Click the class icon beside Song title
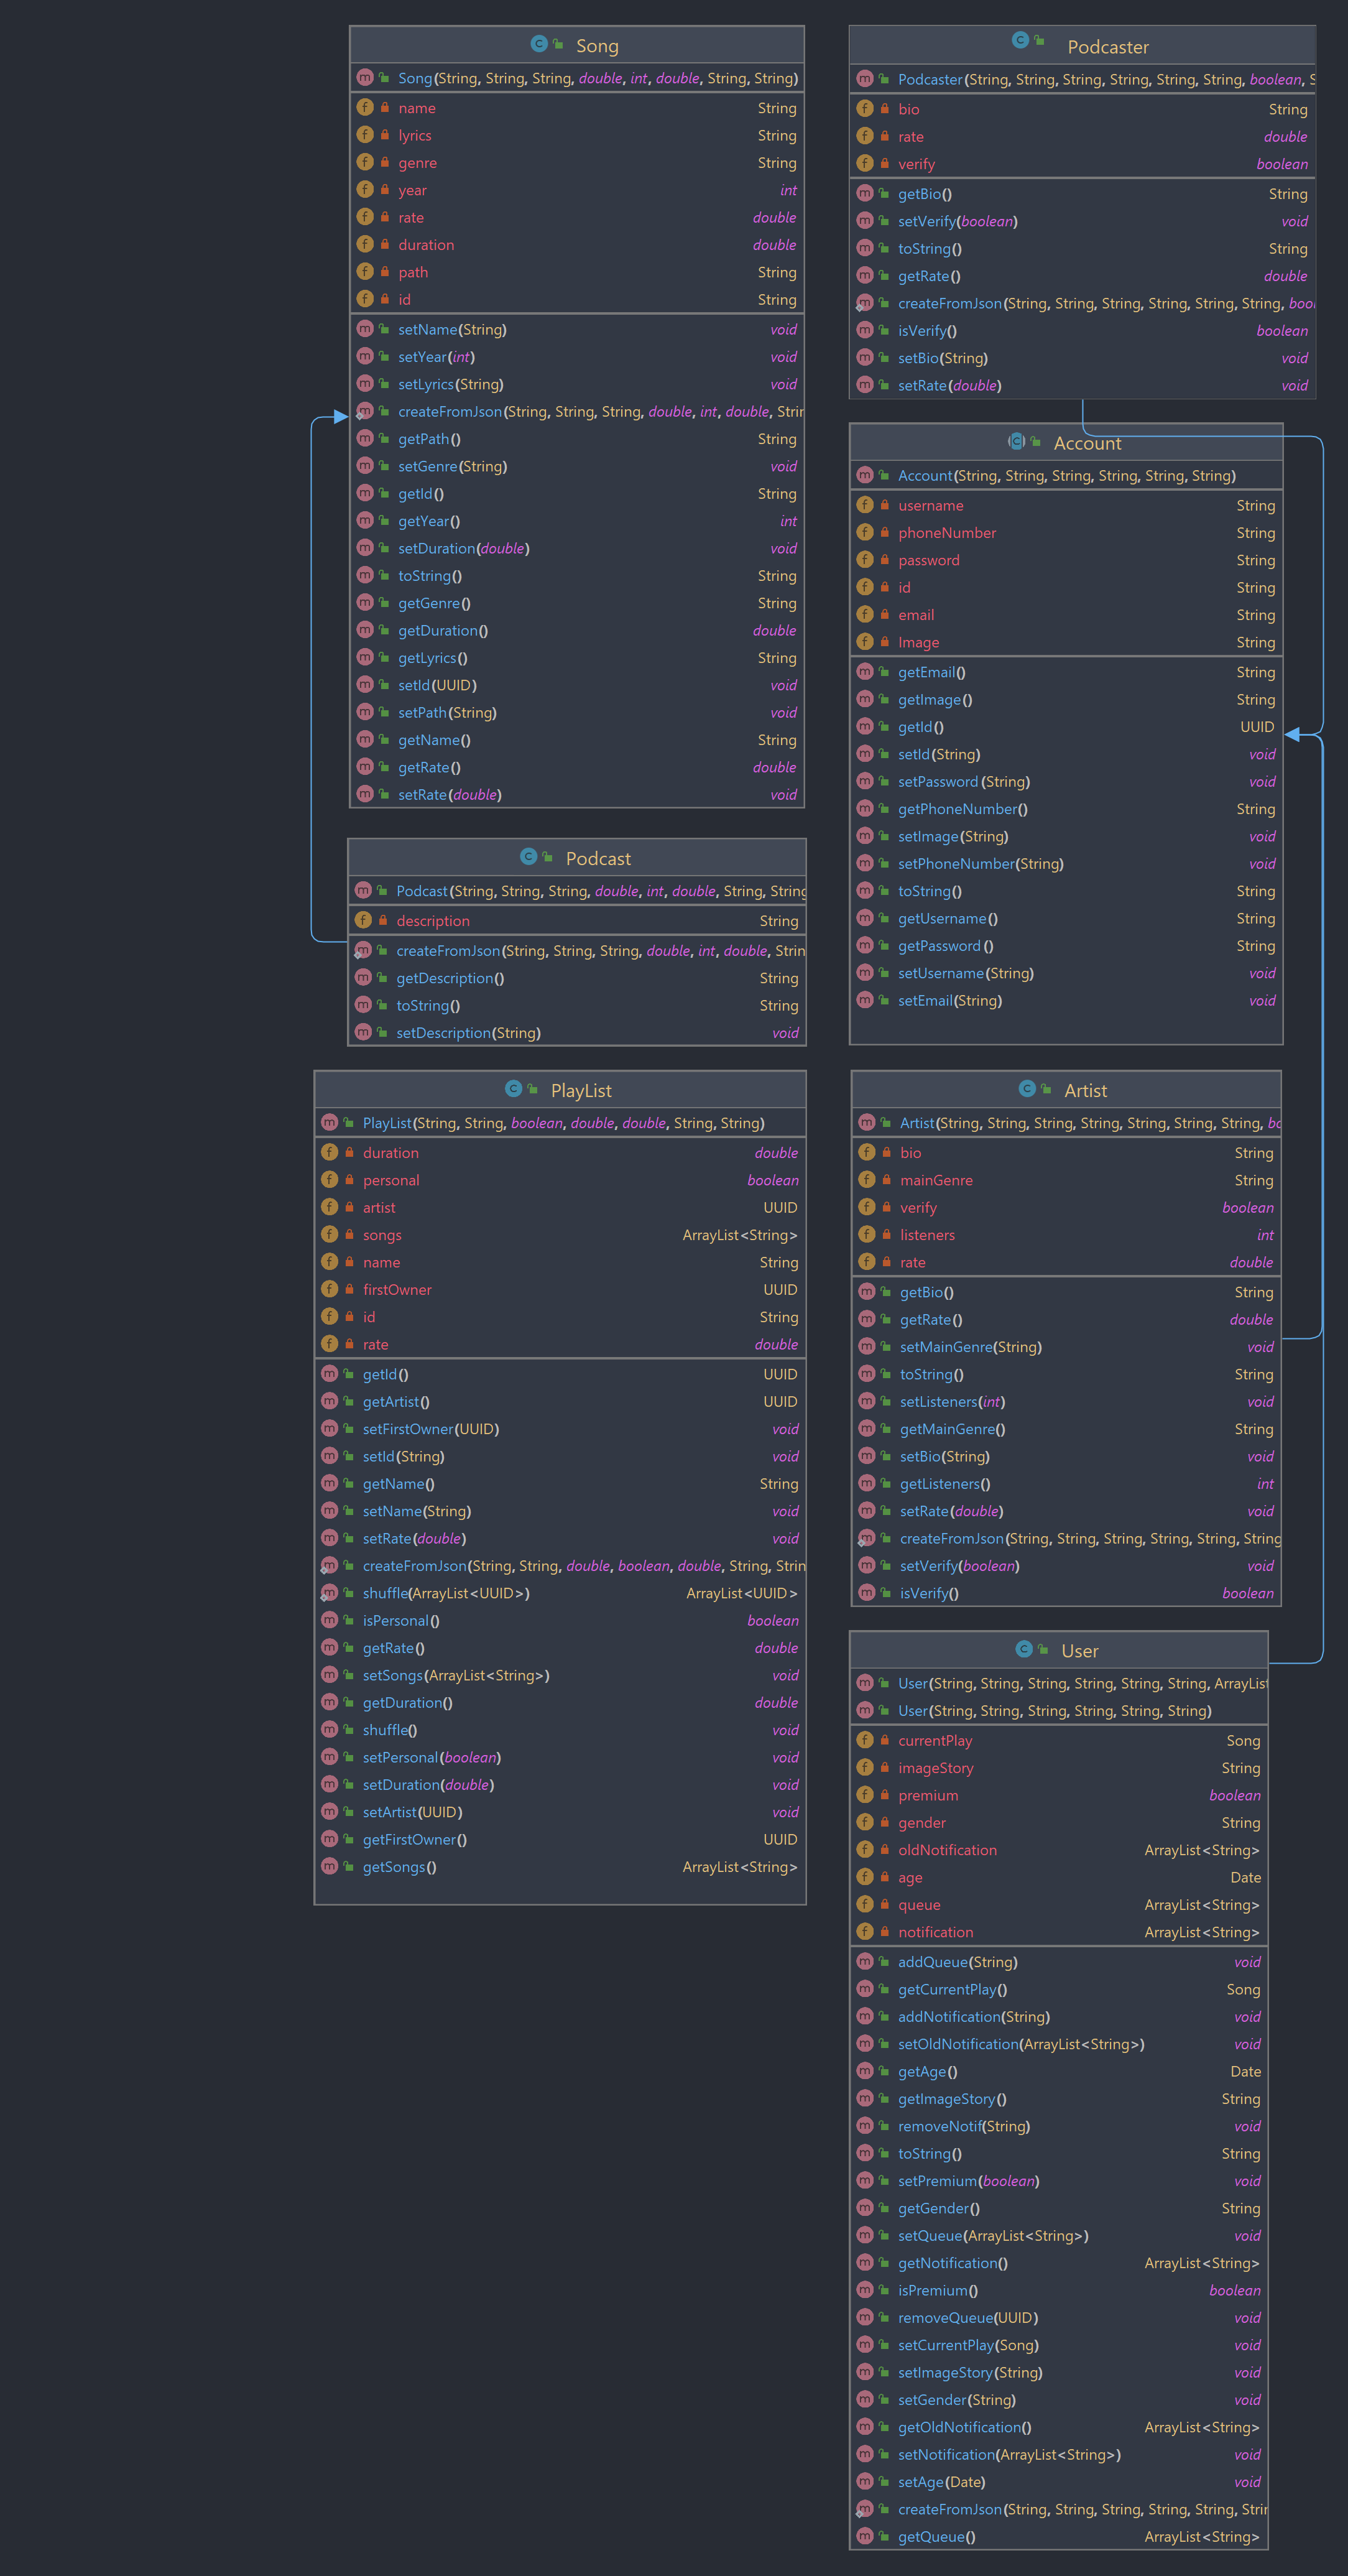Screen dimensions: 1348x2576 (539, 44)
